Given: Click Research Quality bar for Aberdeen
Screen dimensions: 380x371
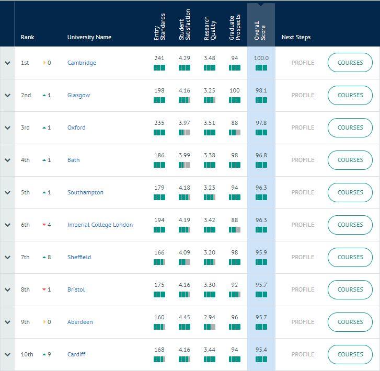Looking at the screenshot, I should click(210, 327).
